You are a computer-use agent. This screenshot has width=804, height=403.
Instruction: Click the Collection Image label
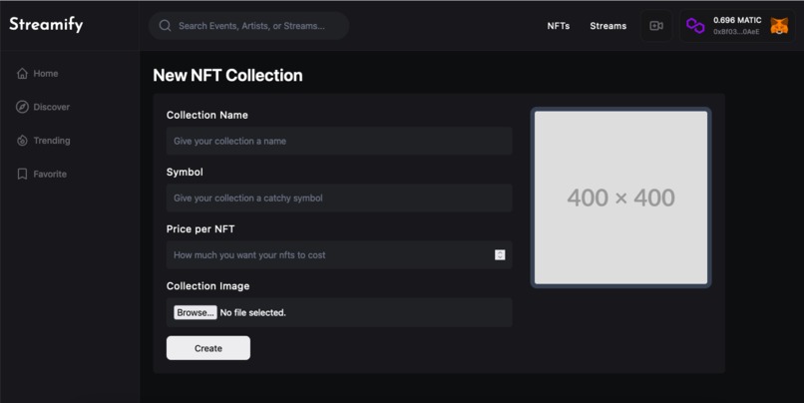[207, 286]
